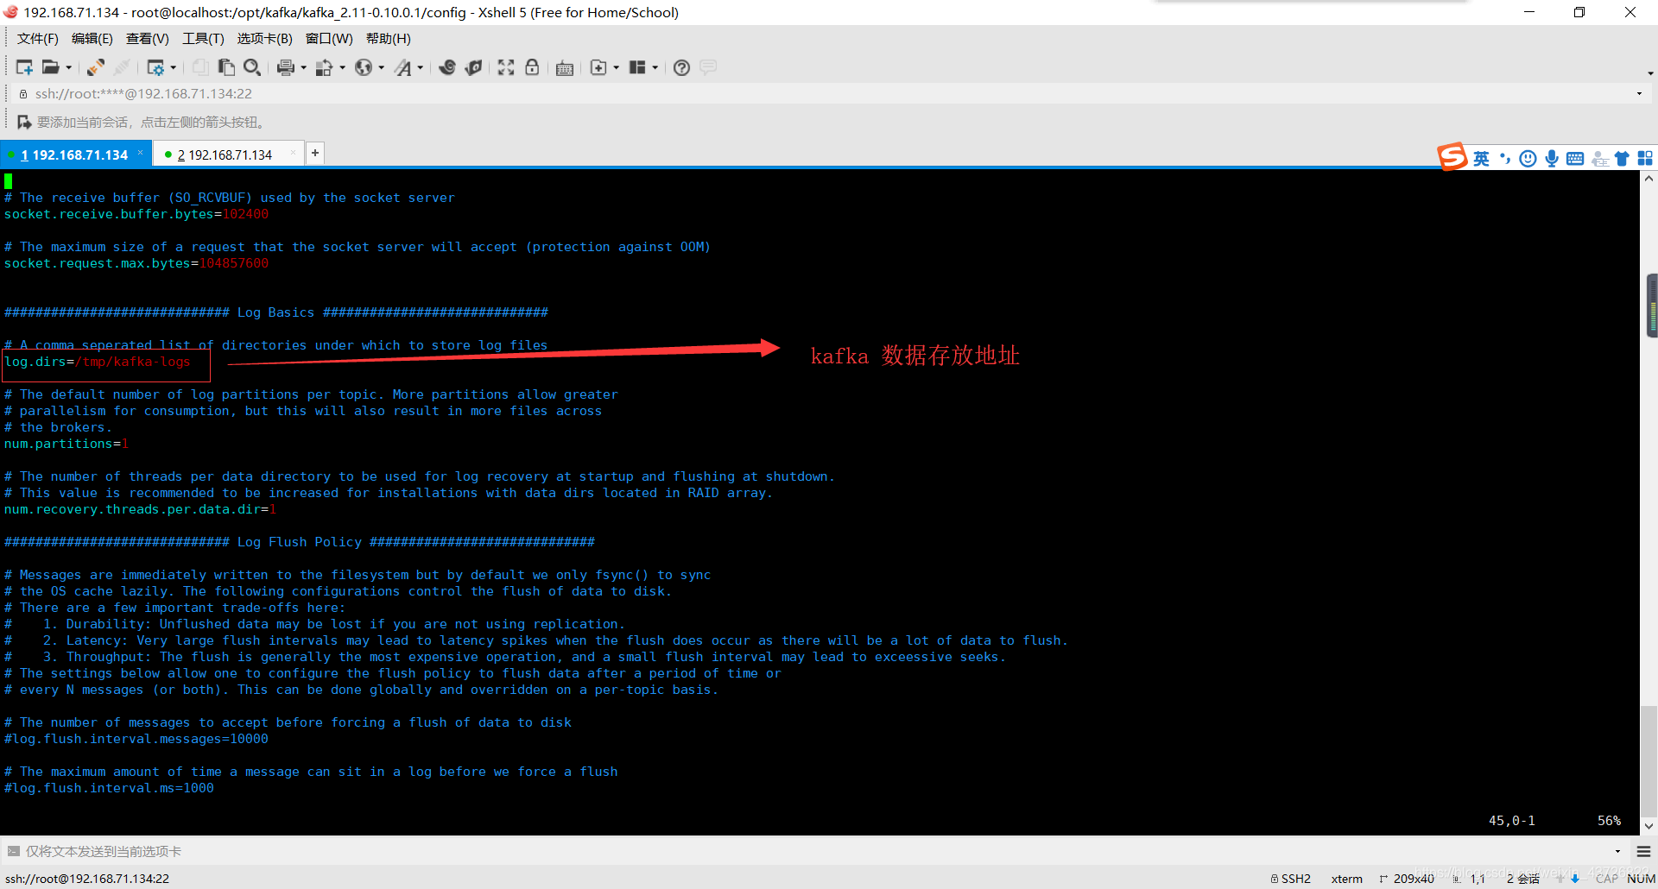The height and width of the screenshot is (889, 1658).
Task: Toggle full screen with arrows icon
Action: pos(506,67)
